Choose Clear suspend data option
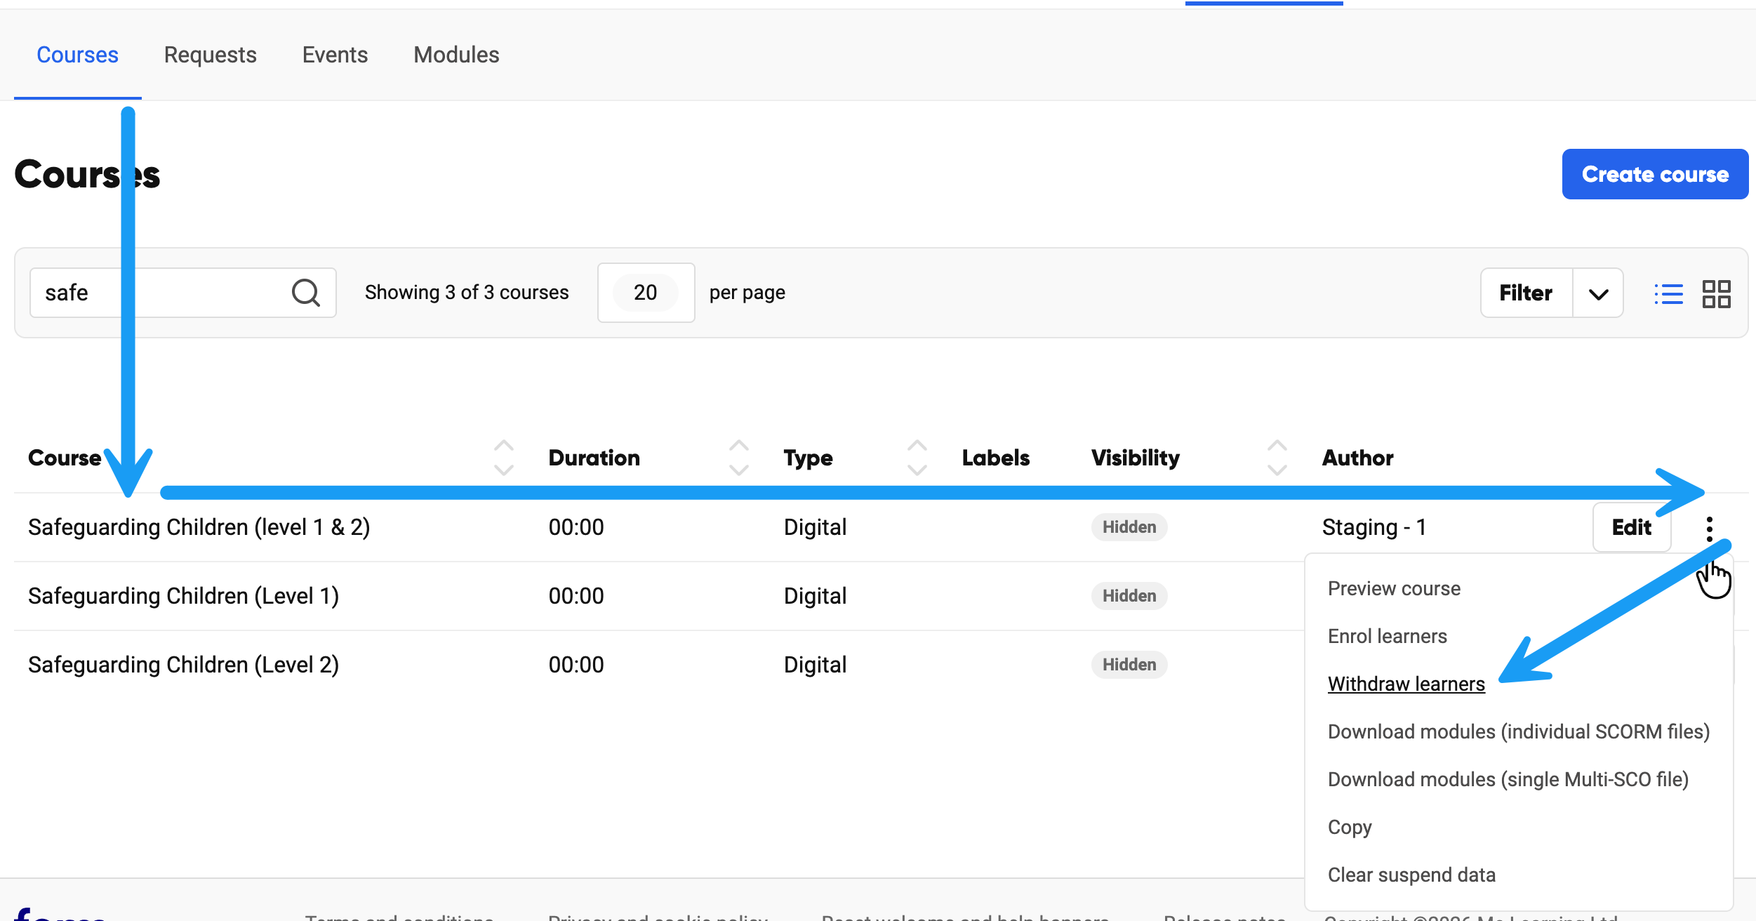The width and height of the screenshot is (1756, 921). 1411,875
